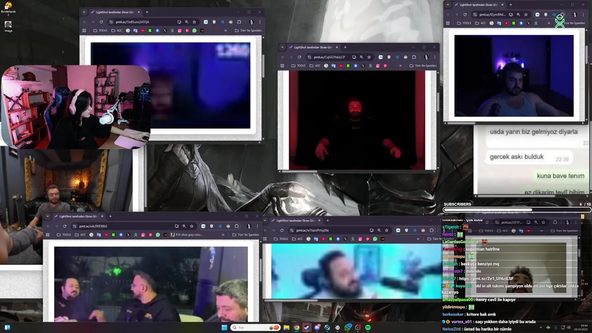
Task: Open Instagram bookmark in OvB5unc2ATQA window
Action: click(179, 31)
